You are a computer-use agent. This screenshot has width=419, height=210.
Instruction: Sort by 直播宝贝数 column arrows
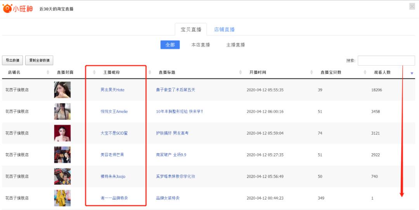(x=365, y=72)
